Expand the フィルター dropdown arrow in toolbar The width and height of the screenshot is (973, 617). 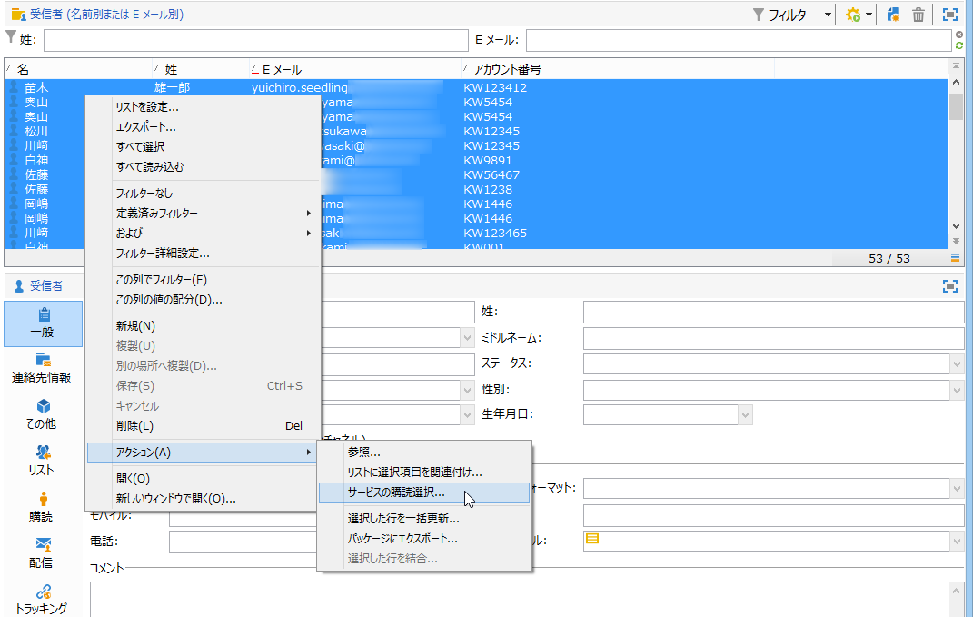[828, 15]
